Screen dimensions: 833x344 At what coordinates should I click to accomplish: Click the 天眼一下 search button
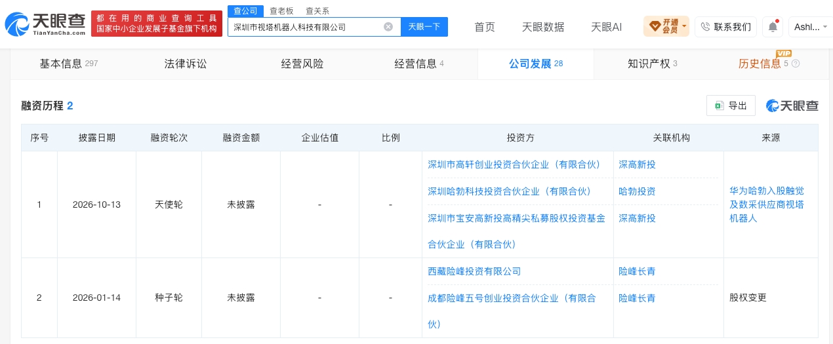[424, 27]
